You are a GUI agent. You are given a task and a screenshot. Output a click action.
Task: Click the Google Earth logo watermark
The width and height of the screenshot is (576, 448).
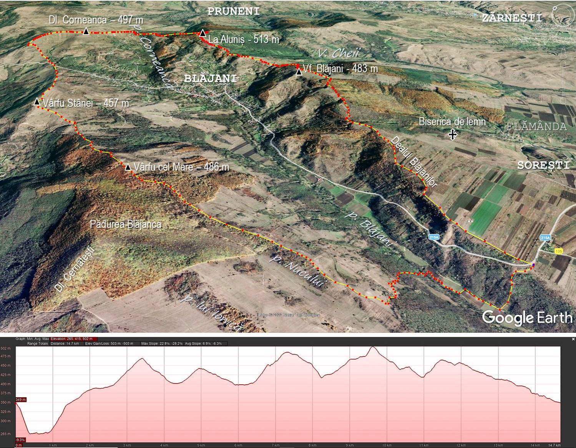tap(527, 318)
